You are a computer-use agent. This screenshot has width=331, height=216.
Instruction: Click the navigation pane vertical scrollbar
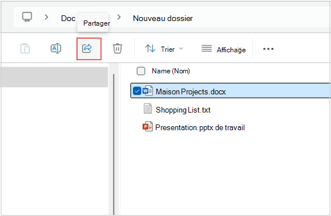[x=114, y=144]
